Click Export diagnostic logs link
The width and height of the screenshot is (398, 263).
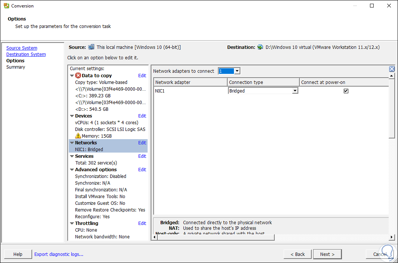[x=59, y=254]
